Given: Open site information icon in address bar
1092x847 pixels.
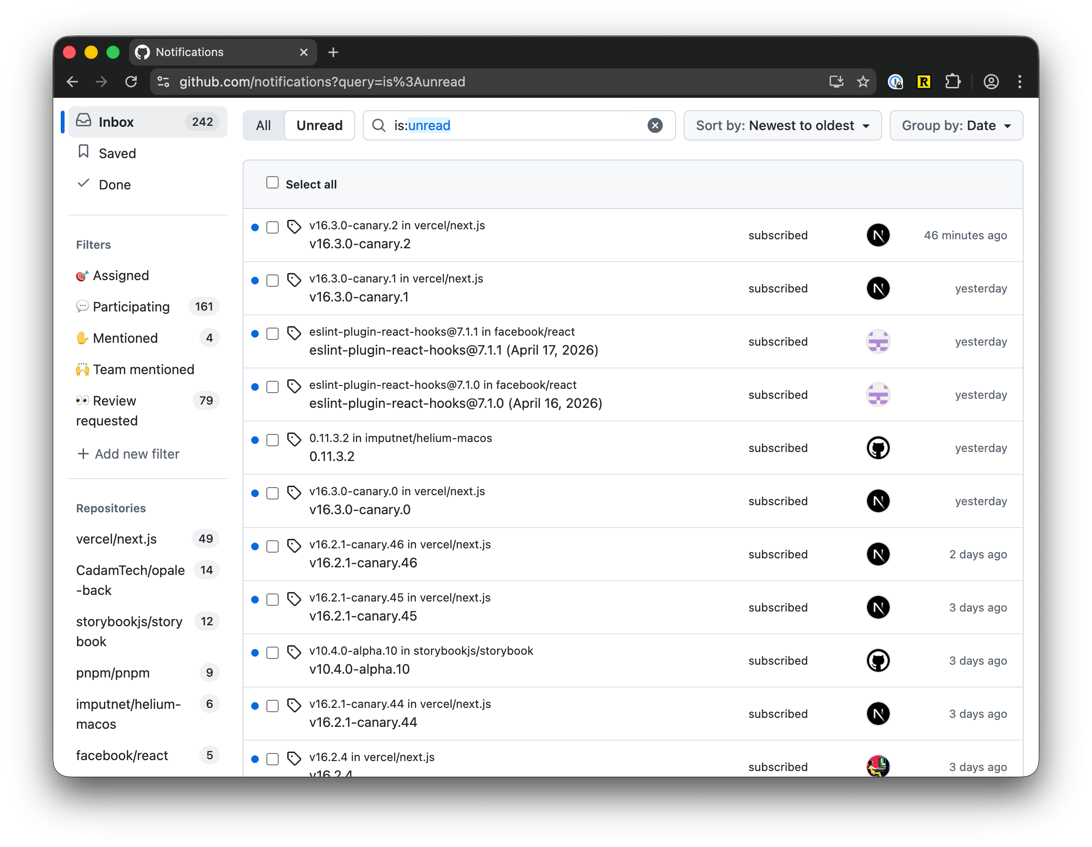Looking at the screenshot, I should pos(163,82).
